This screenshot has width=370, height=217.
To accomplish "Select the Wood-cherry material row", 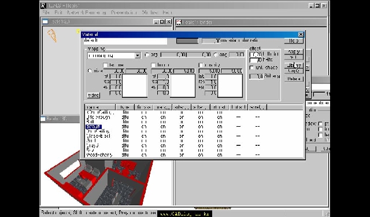I will point(99,155).
